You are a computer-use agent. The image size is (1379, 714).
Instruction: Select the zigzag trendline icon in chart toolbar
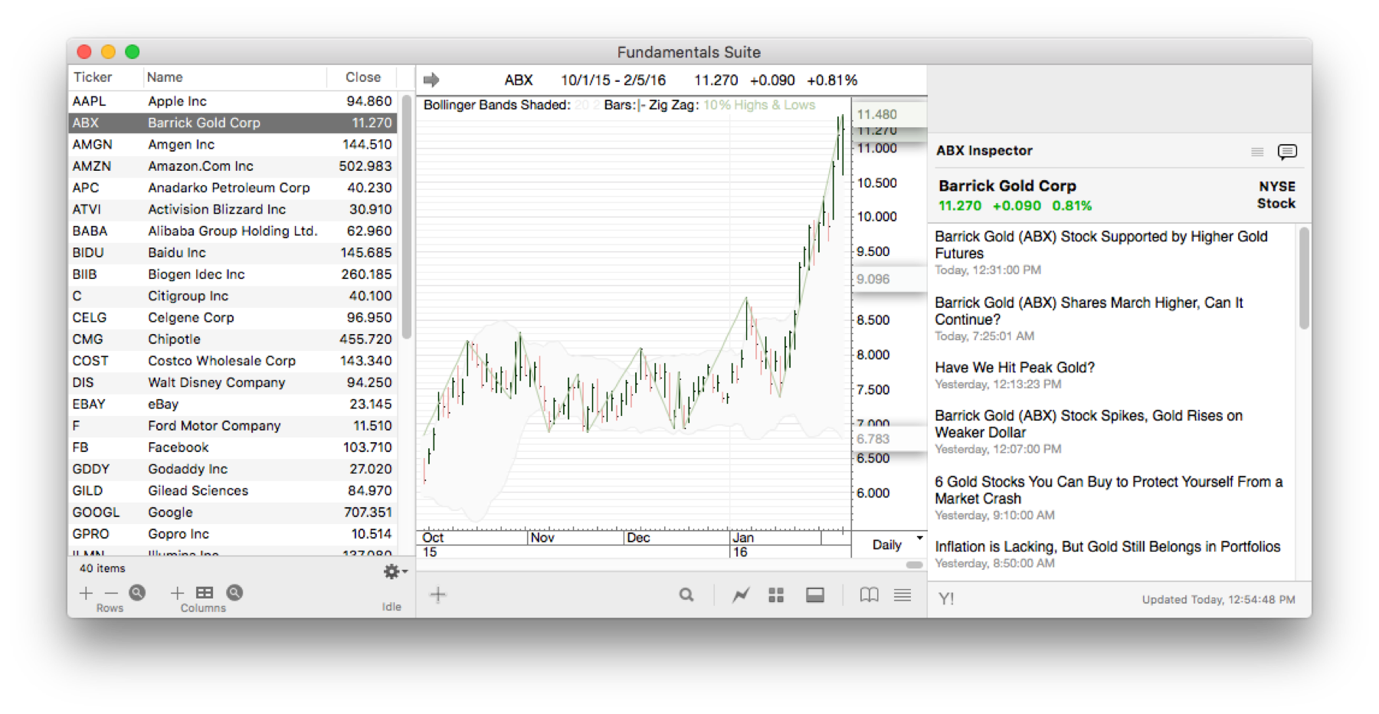[x=740, y=594]
